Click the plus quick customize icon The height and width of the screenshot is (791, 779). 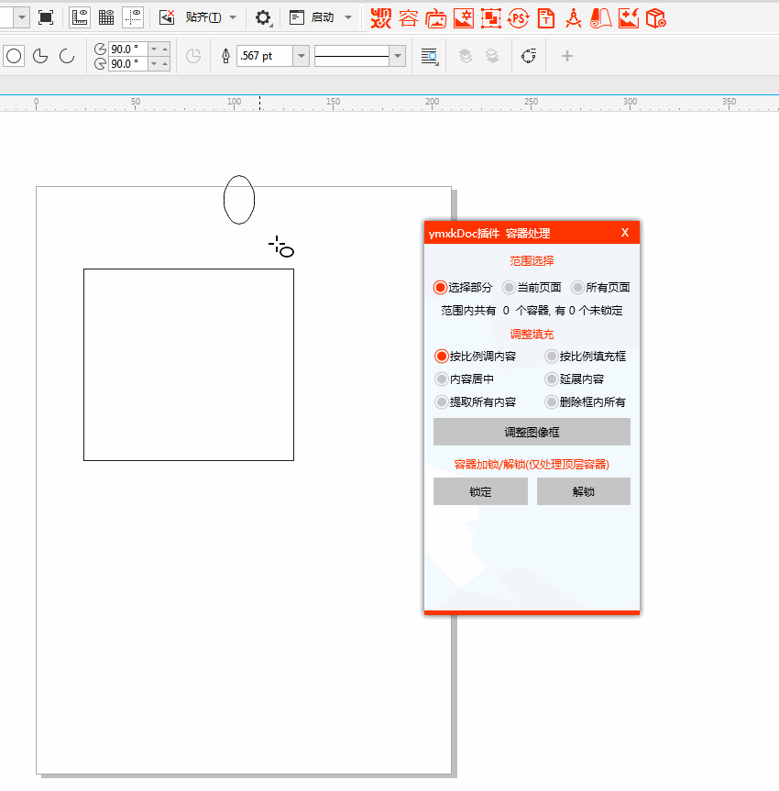[567, 56]
